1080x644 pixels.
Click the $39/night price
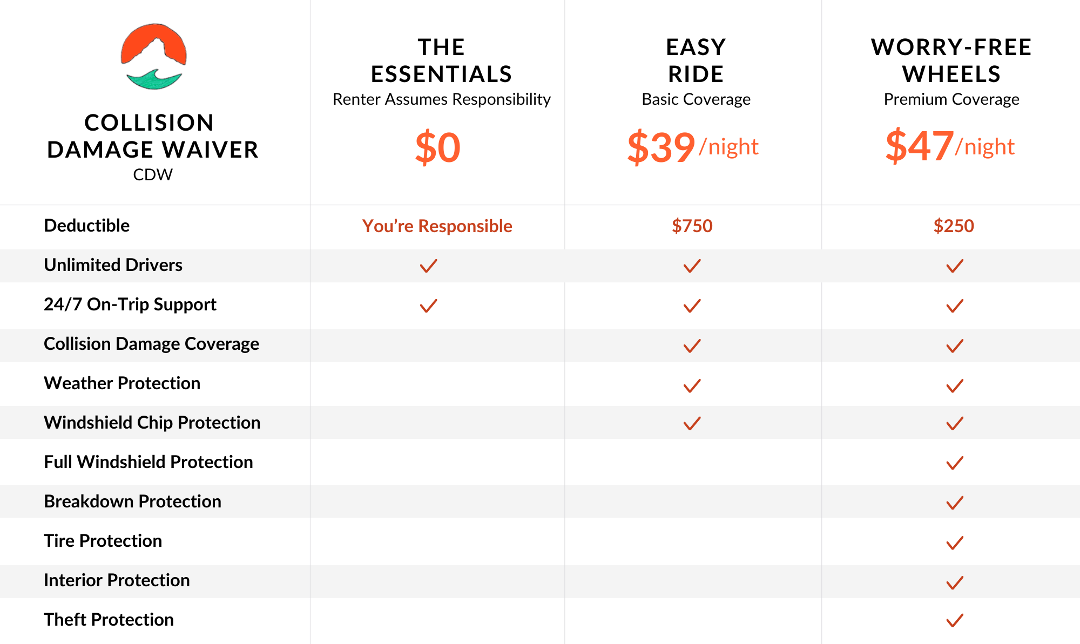692,147
